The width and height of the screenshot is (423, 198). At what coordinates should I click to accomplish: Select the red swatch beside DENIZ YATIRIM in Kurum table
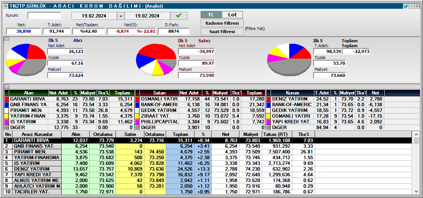coord(268,99)
